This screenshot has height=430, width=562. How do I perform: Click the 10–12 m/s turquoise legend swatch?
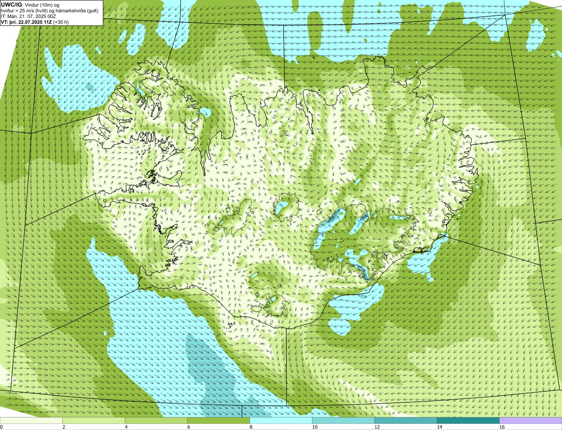click(x=343, y=420)
